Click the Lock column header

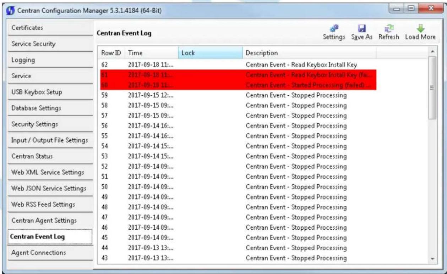[x=210, y=53]
